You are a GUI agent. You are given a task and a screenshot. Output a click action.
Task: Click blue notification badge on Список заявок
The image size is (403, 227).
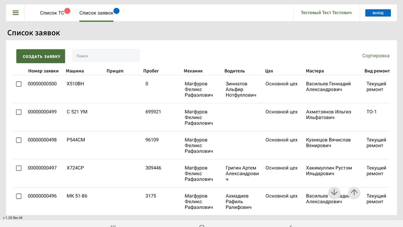116,11
